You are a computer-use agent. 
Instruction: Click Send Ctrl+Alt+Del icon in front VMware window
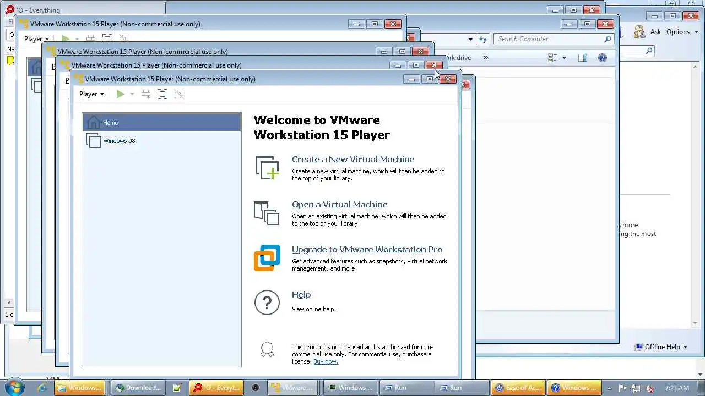click(x=146, y=94)
